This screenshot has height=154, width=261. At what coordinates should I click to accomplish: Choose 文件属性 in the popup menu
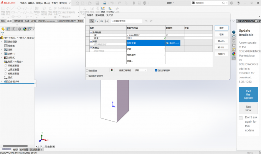pos(146,55)
